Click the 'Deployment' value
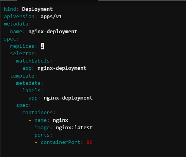This screenshot has width=186, height=157. (x=37, y=9)
